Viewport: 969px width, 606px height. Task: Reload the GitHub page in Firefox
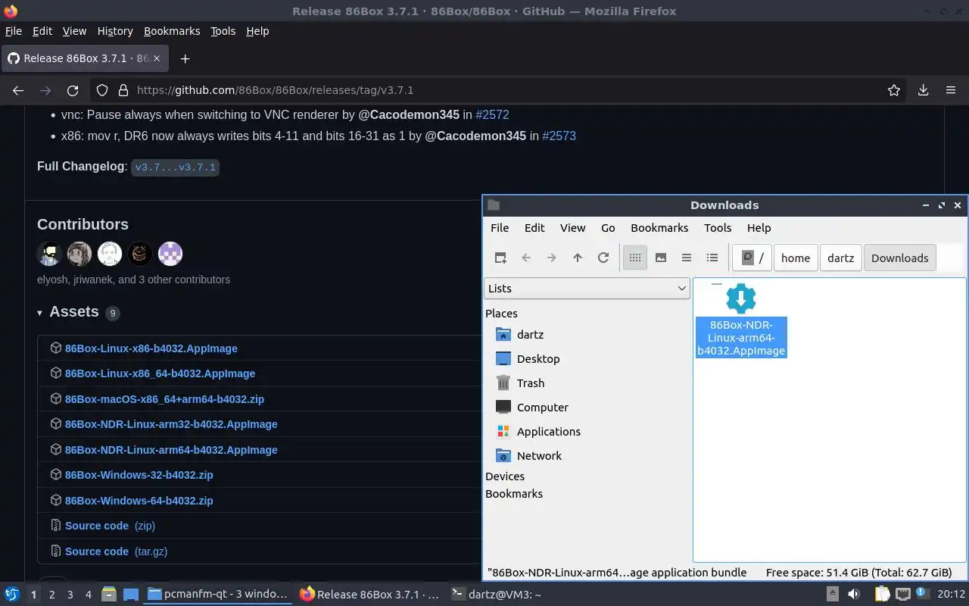click(73, 90)
